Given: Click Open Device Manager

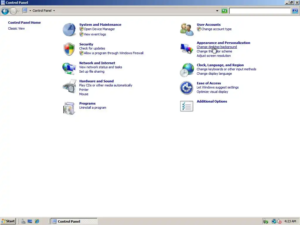Looking at the screenshot, I should point(99,29).
